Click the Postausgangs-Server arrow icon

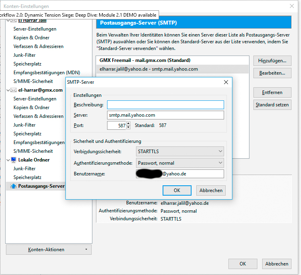[13, 186]
